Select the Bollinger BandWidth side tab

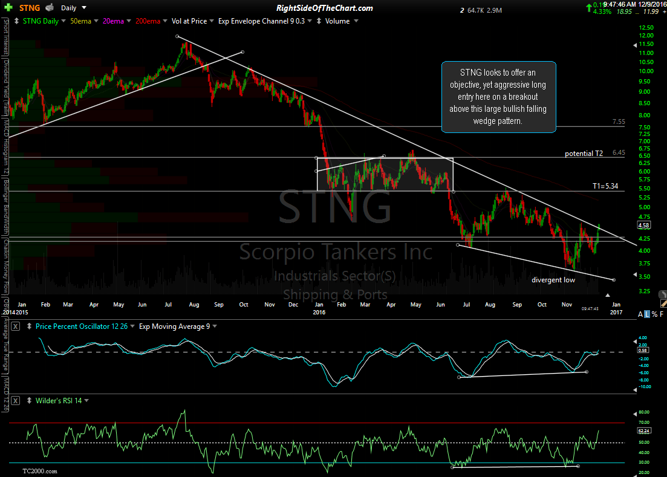click(x=5, y=207)
